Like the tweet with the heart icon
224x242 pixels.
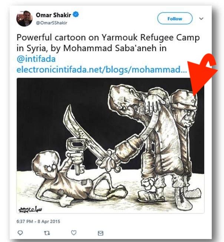coord(74,233)
